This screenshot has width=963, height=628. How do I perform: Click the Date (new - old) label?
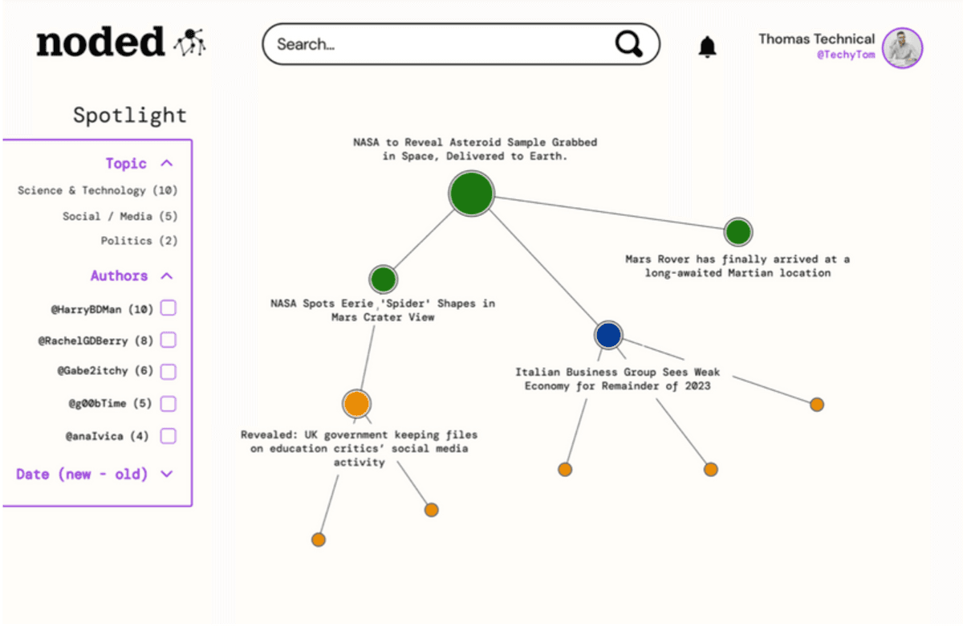(x=82, y=474)
